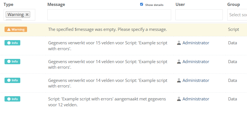Click user icon beside Administrator, 12 velden row
Image resolution: width=247 pixels, height=115 pixels.
click(x=179, y=99)
